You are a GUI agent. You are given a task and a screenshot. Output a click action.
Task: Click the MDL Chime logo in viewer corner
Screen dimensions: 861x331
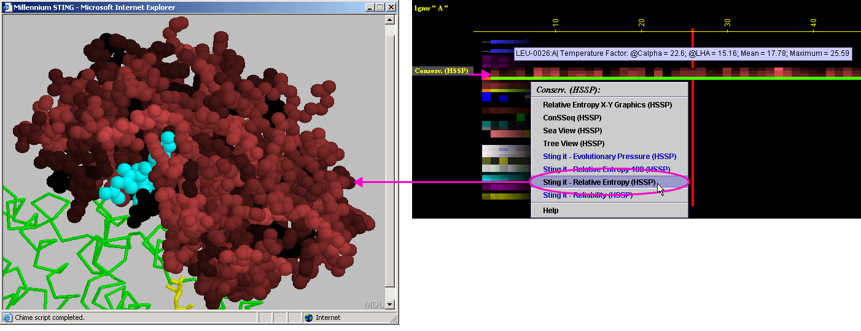point(373,304)
